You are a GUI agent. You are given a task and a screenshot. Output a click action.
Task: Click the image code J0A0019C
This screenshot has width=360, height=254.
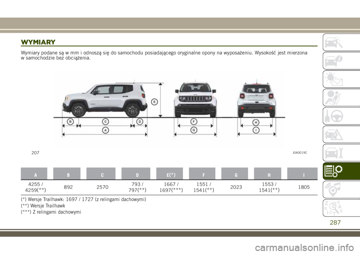click(300, 153)
